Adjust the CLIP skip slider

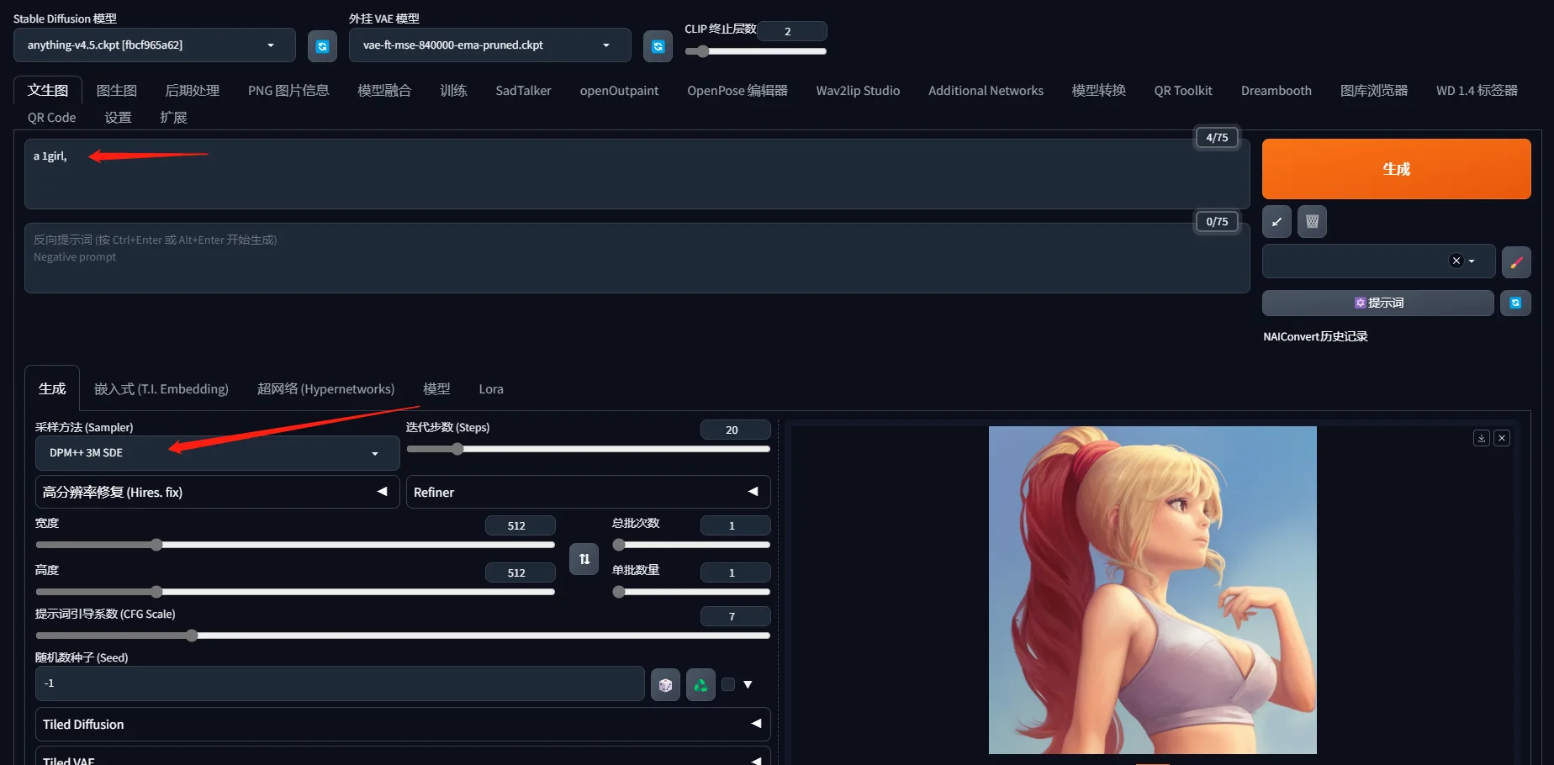pos(755,51)
